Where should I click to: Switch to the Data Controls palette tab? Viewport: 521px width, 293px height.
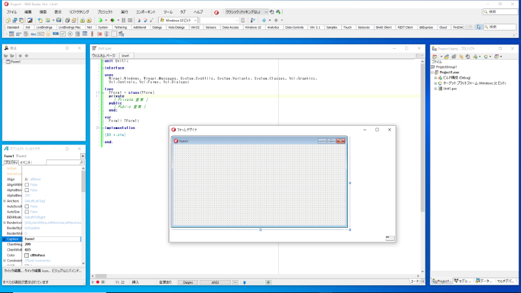coord(294,27)
